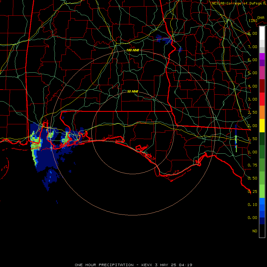Viewport: 267px width, 267px height.
Task: Click the 2.50 legend value
Action: tap(252, 112)
